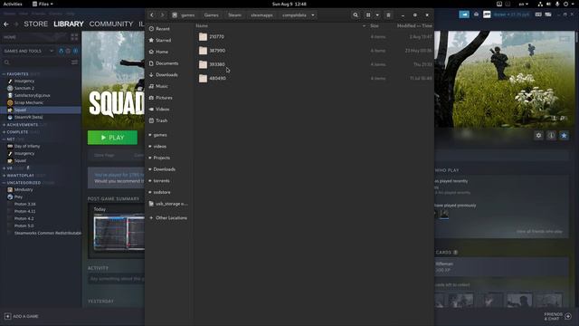
Task: Open the Files app menu in top bar
Action: (43, 4)
